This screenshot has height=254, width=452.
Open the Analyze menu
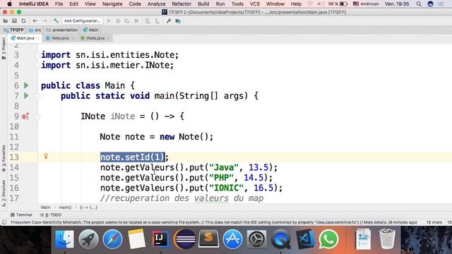pyautogui.click(x=156, y=4)
